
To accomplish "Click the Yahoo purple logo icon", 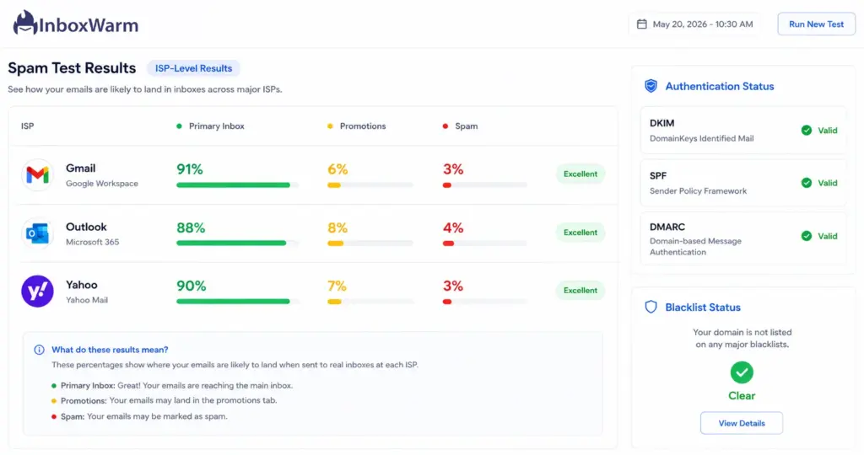I will (x=37, y=291).
